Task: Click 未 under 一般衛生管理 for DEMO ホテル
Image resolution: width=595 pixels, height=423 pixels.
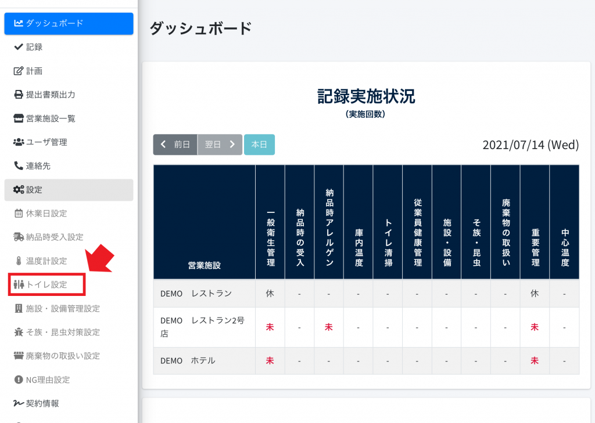Action: (270, 360)
